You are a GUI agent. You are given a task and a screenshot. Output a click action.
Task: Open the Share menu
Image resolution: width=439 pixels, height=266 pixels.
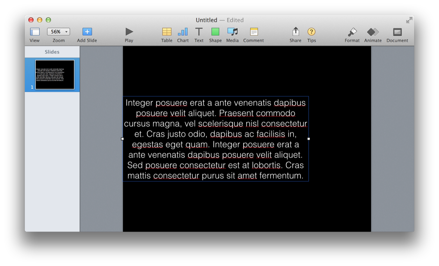click(x=295, y=31)
